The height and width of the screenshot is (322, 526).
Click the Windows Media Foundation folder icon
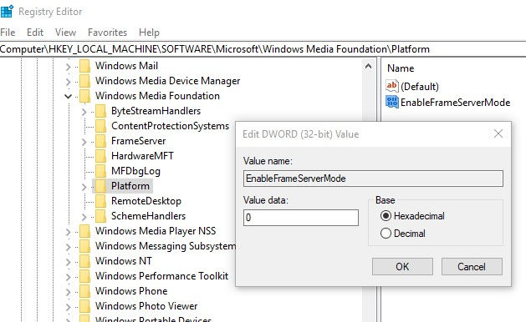click(84, 96)
